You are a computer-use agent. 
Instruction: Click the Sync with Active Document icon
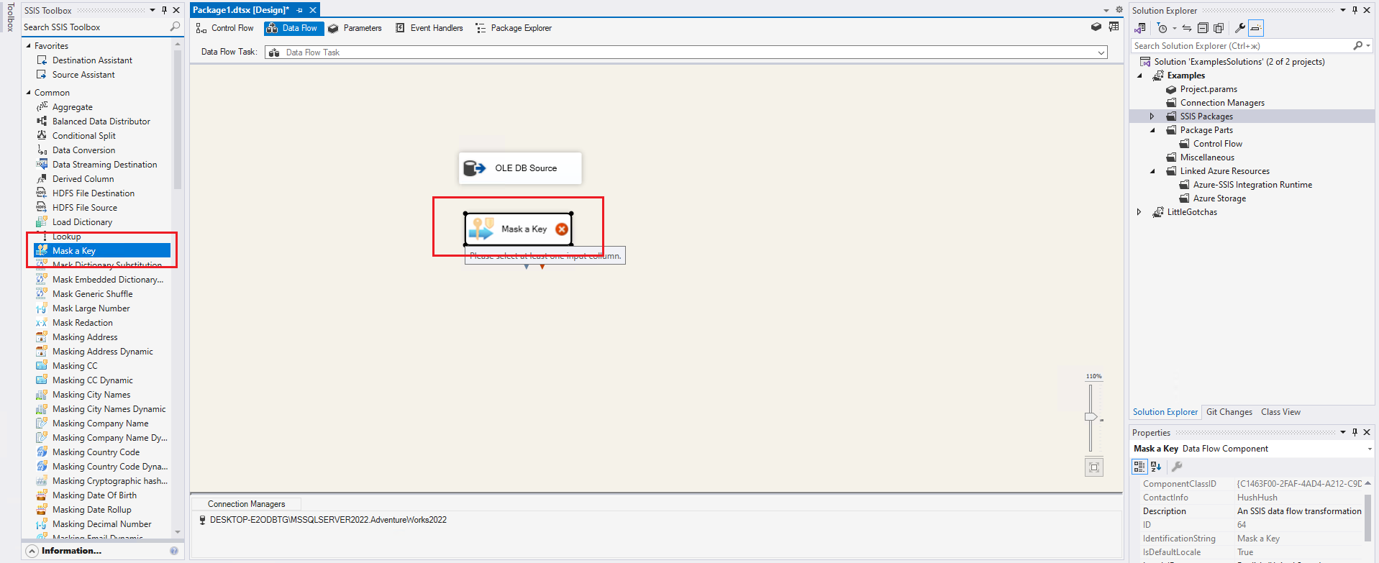pyautogui.click(x=1187, y=28)
